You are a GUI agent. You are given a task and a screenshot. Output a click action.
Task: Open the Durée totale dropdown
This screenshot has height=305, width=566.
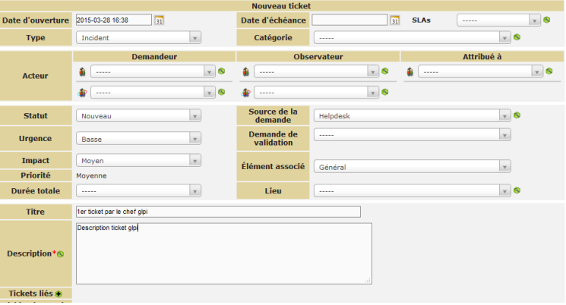point(138,190)
